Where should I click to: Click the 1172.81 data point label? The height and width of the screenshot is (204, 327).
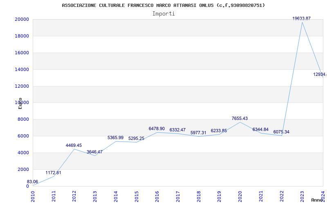click(53, 173)
